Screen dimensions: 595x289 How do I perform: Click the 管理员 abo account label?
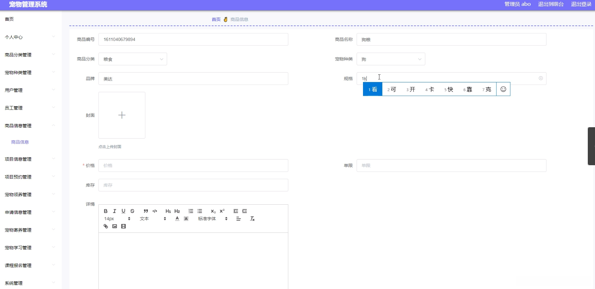point(518,4)
